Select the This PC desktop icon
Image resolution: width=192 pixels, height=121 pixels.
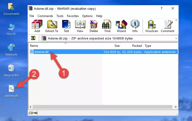pyautogui.click(x=11, y=29)
